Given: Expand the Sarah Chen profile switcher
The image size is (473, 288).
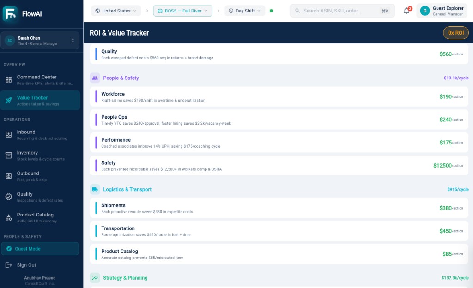Looking at the screenshot, I should pyautogui.click(x=40, y=40).
